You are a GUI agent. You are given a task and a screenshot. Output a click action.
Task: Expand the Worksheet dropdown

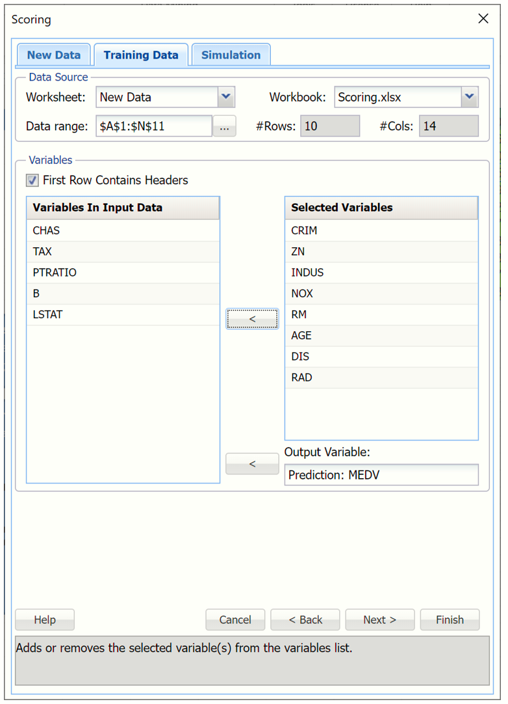(x=225, y=97)
